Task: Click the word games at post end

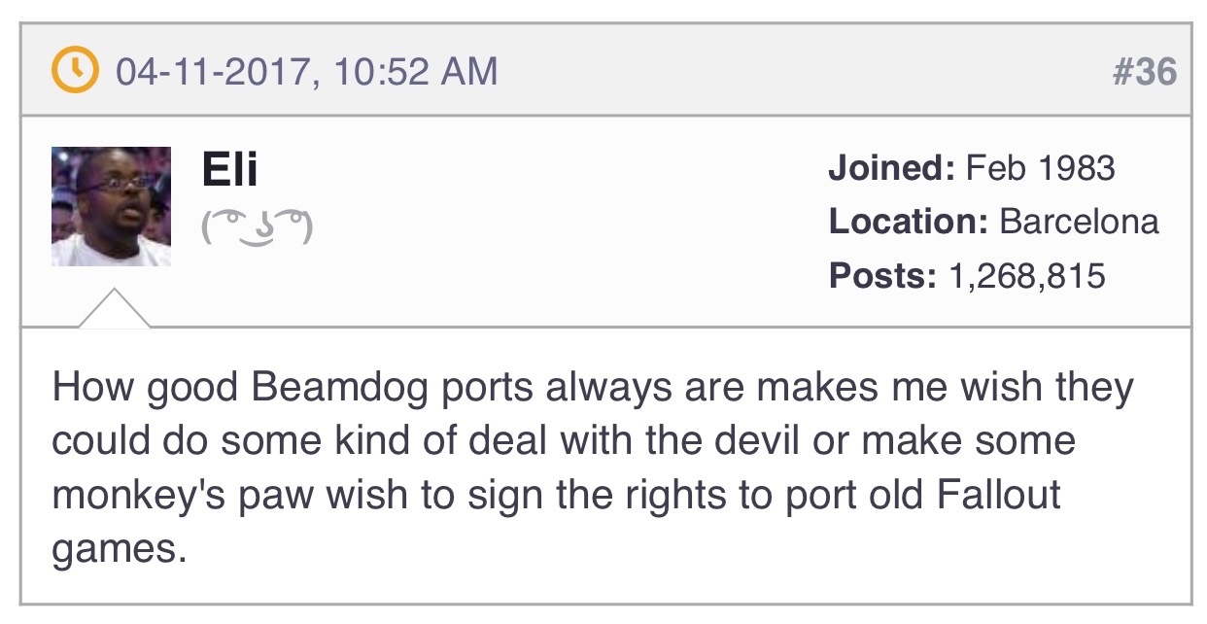Action: (x=117, y=551)
